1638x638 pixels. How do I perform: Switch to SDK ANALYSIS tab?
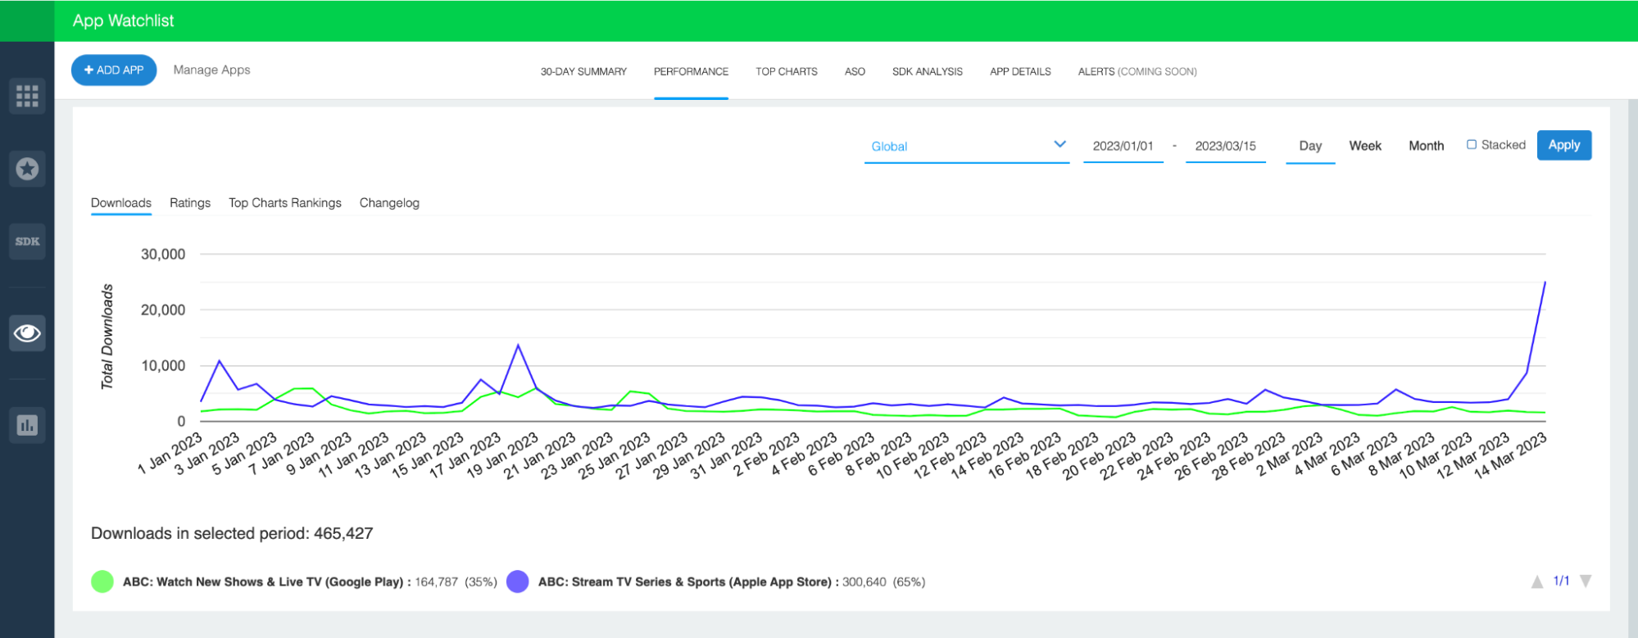(x=928, y=72)
